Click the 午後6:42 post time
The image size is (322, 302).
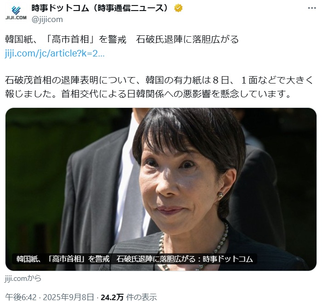click(x=21, y=297)
